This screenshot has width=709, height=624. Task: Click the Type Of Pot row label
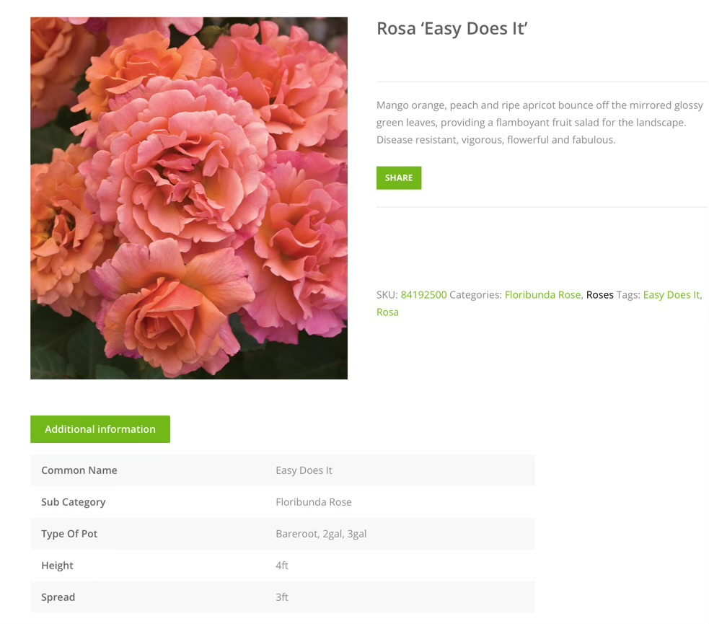point(69,534)
